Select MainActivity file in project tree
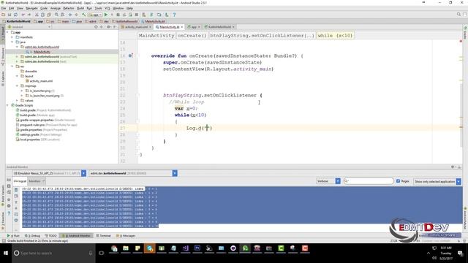Viewport: 468px width, 263px height. 42,52
